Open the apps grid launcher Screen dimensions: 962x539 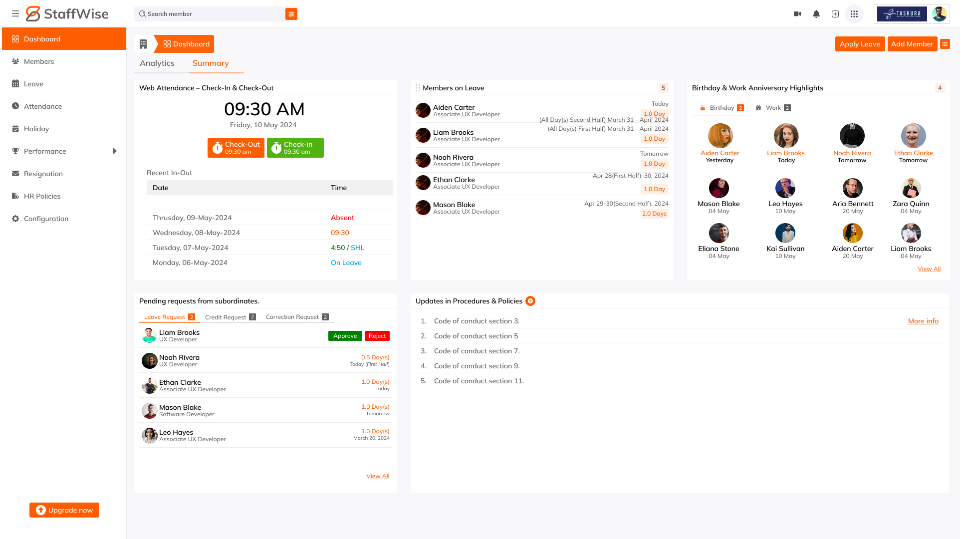click(x=854, y=14)
